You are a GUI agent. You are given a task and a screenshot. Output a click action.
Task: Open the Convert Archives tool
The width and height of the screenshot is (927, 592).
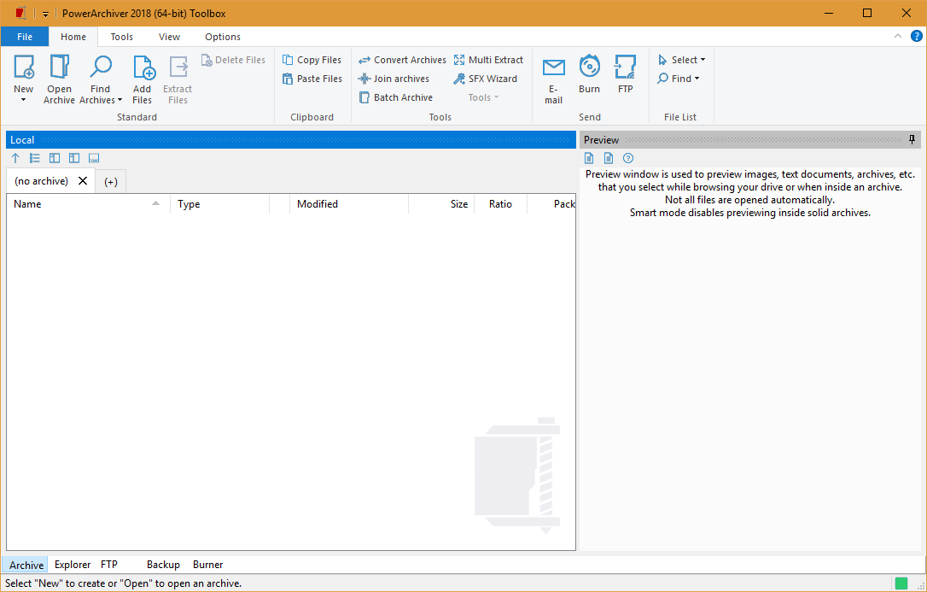click(x=402, y=60)
